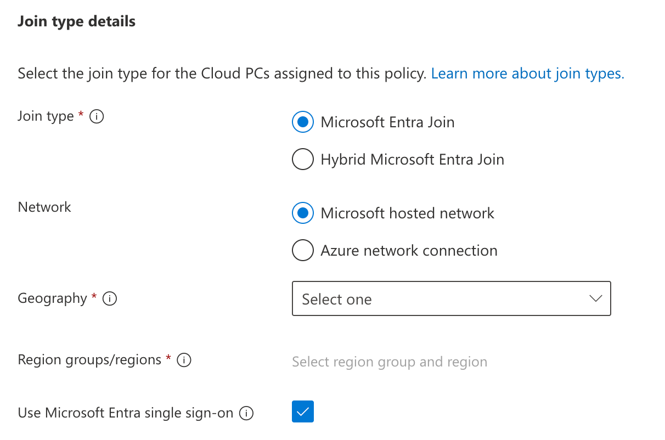Click the 'Microsoft Entra Join' label text
Screen dimensions: 665x440
pyautogui.click(x=387, y=122)
